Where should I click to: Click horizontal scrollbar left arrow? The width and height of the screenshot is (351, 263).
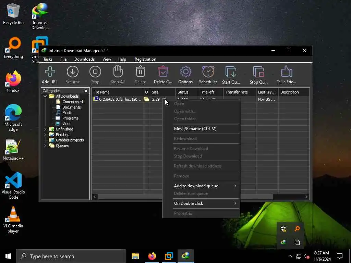point(95,197)
